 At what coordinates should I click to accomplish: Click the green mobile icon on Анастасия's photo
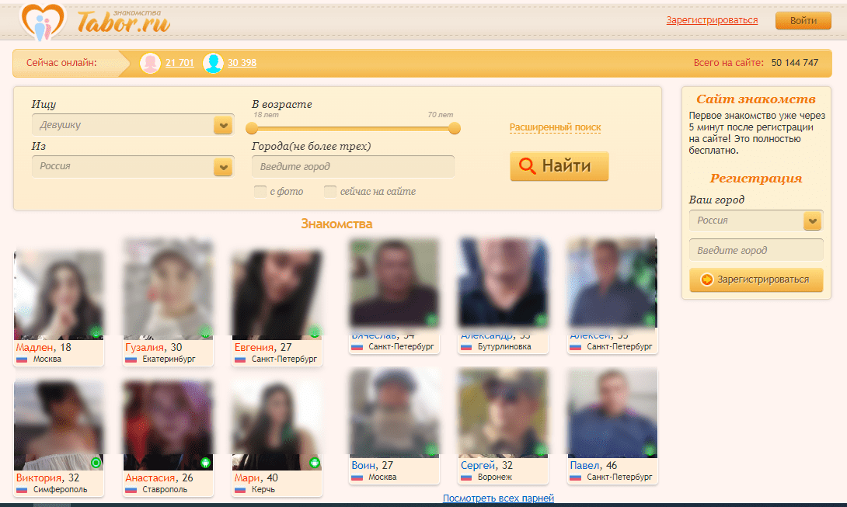205,463
